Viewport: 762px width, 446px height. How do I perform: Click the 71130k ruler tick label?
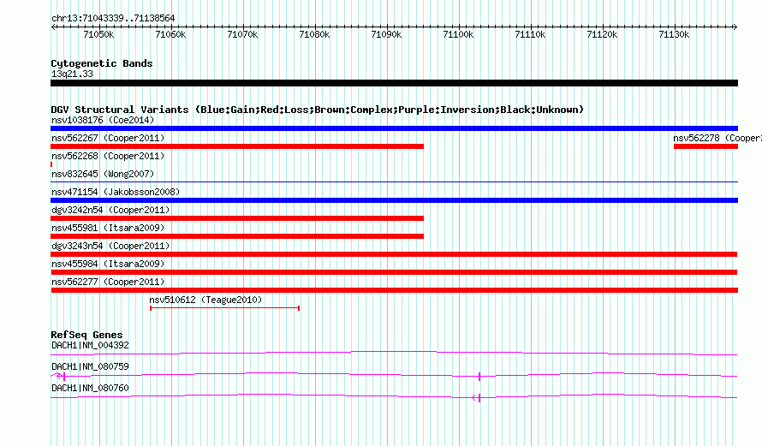pyautogui.click(x=674, y=34)
